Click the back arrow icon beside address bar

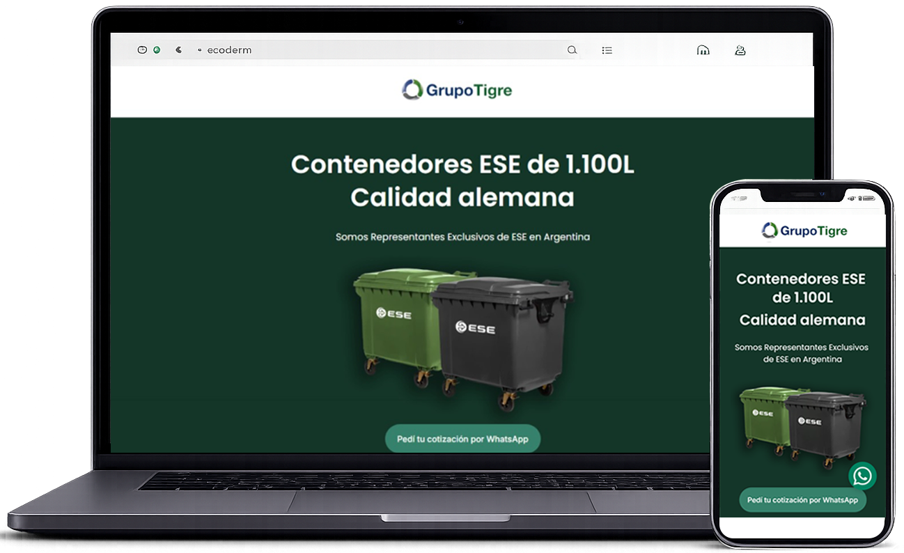[179, 50]
